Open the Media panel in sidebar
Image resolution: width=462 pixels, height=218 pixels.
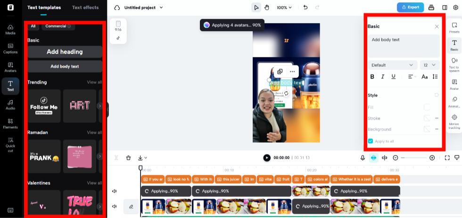[10, 29]
